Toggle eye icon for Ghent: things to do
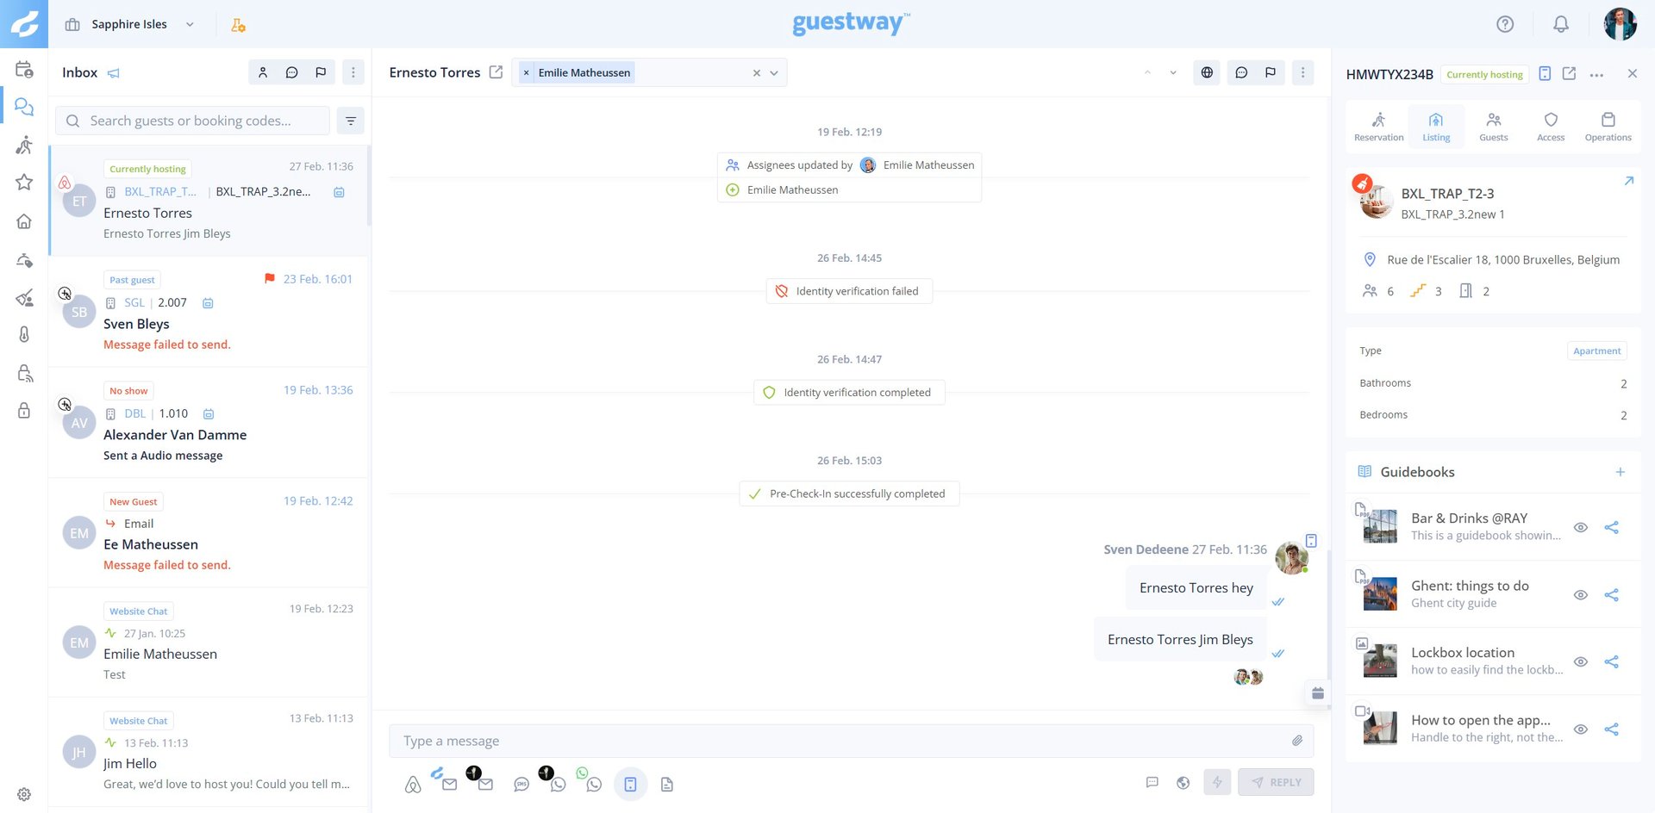This screenshot has width=1655, height=813. (x=1580, y=595)
